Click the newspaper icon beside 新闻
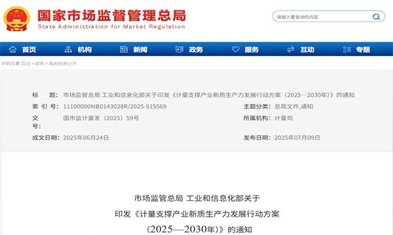 tap(124, 50)
